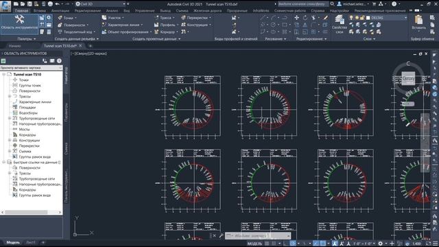Select the Circle drawing tool
This screenshot has width=439, height=247.
[273, 25]
